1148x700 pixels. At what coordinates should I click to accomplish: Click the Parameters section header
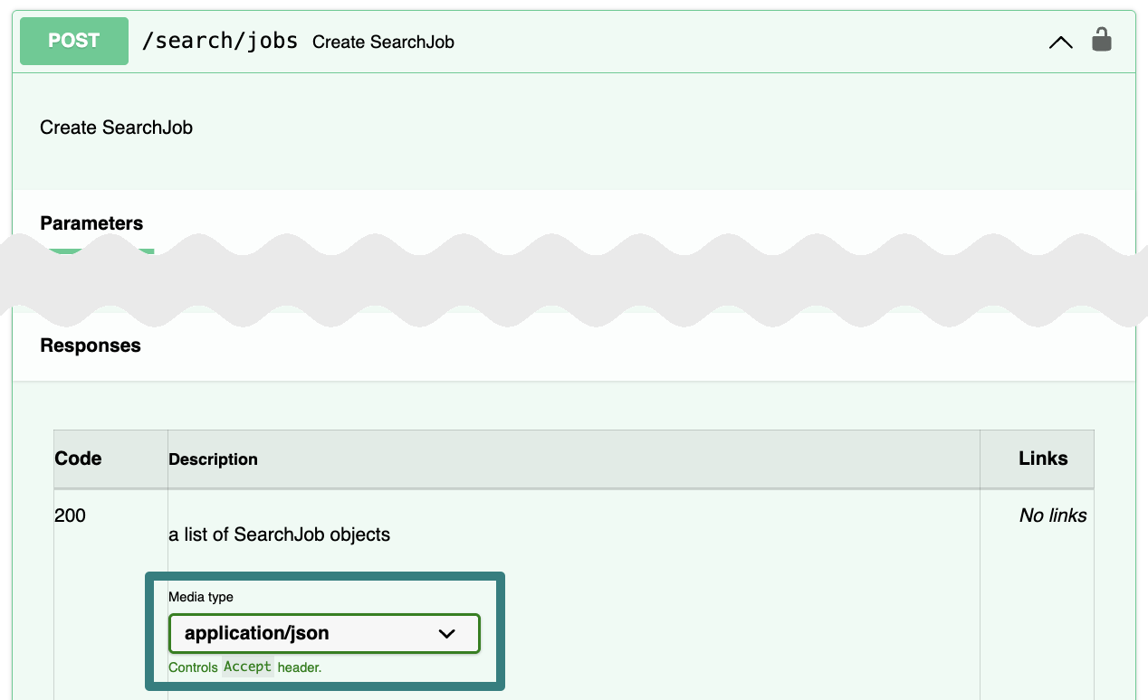[x=91, y=222]
